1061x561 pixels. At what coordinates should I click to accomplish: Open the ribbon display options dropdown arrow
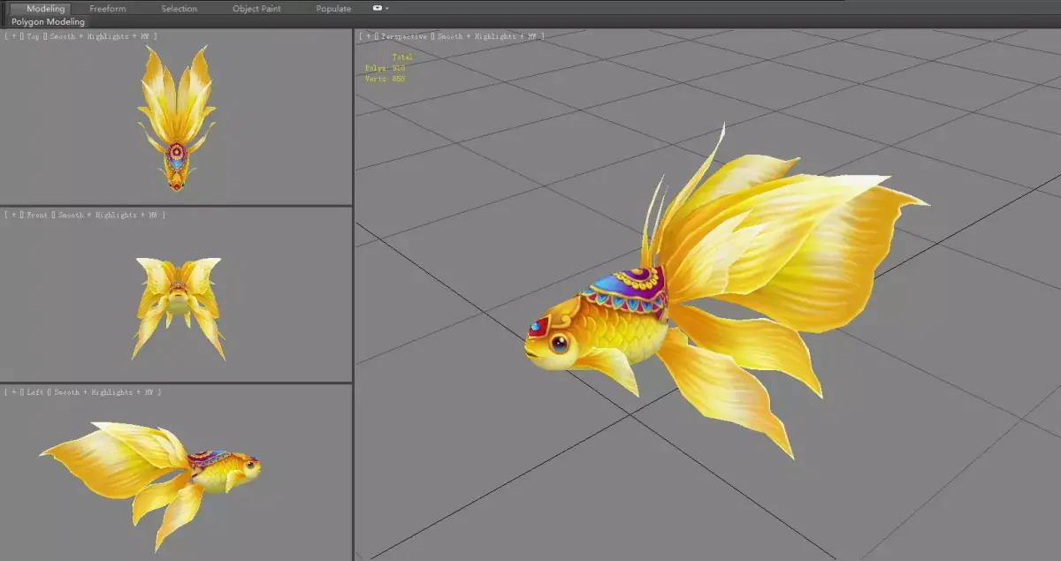coord(387,8)
